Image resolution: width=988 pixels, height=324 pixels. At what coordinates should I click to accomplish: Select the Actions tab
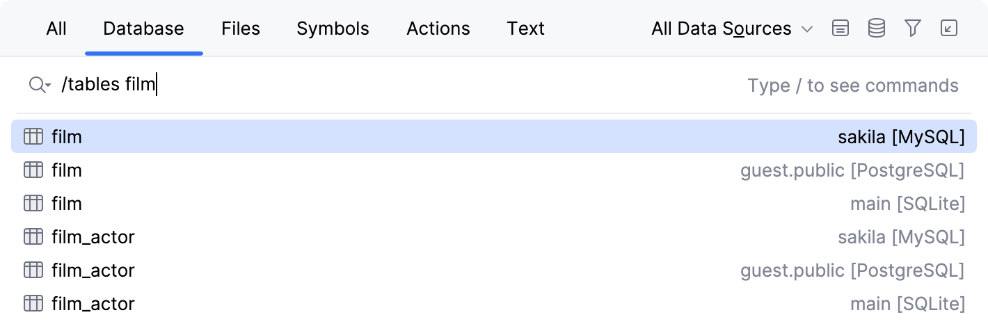pyautogui.click(x=438, y=29)
